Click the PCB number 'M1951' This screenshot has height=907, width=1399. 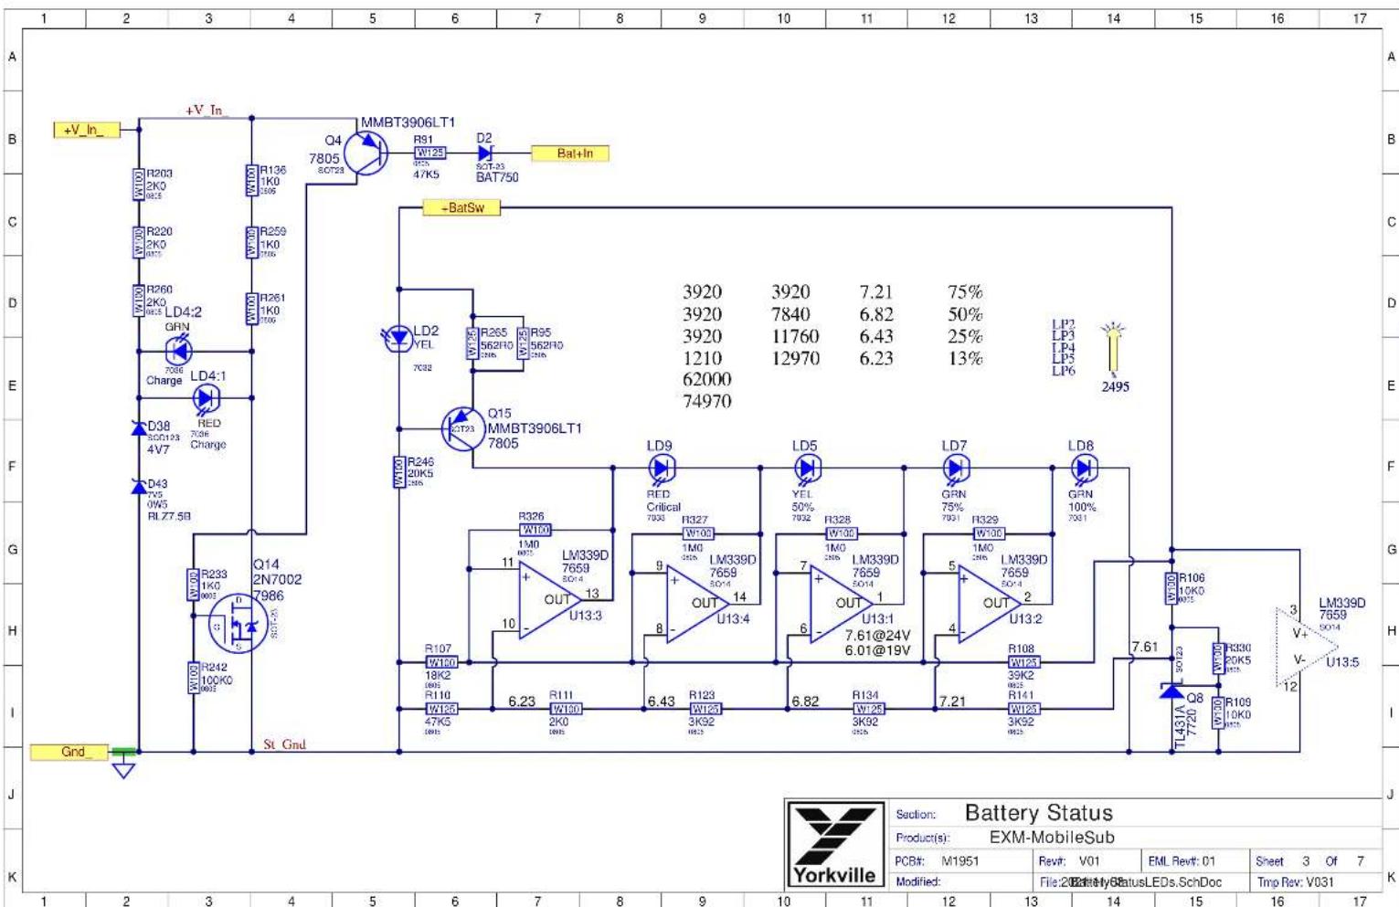[x=960, y=861]
